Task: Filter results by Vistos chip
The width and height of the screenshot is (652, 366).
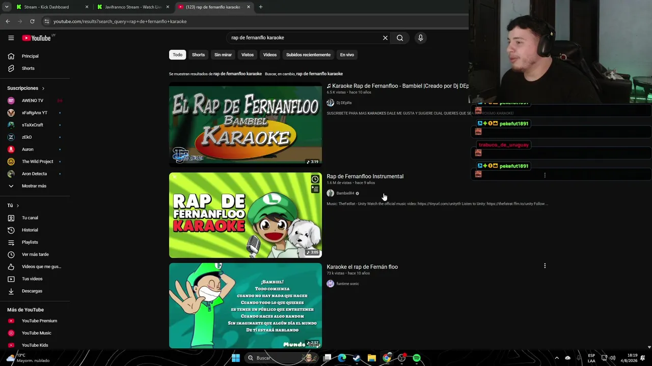Action: [248, 55]
